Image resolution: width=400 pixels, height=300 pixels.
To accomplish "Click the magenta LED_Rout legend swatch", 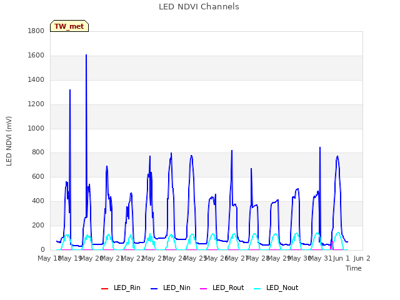I will pyautogui.click(x=203, y=289).
